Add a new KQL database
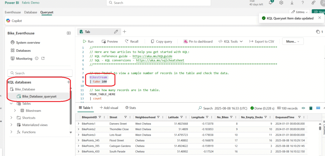This screenshot has width=325, height=156. tap(69, 82)
